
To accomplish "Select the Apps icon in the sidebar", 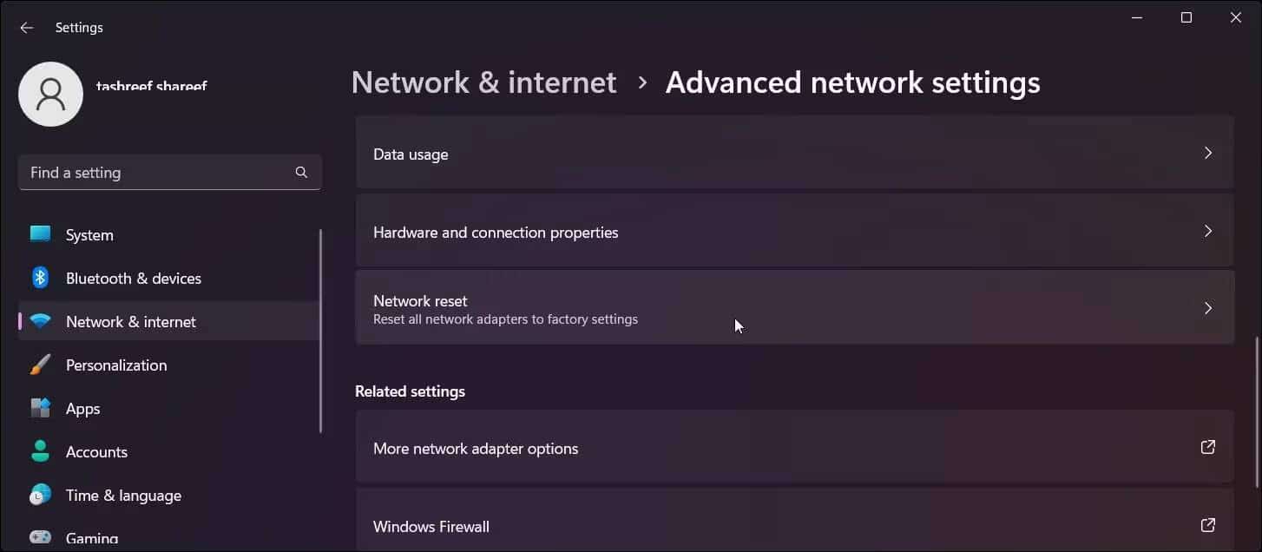I will coord(40,408).
